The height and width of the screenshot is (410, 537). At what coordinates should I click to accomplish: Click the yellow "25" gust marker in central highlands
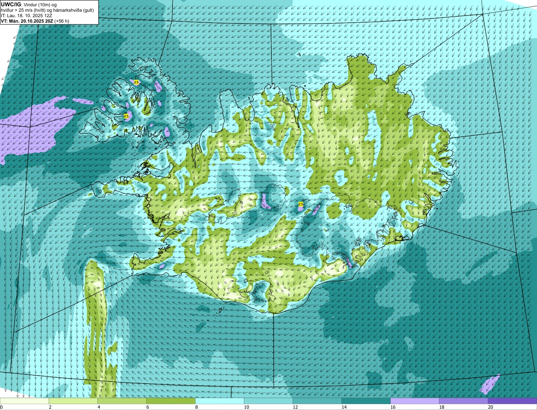tap(300, 204)
